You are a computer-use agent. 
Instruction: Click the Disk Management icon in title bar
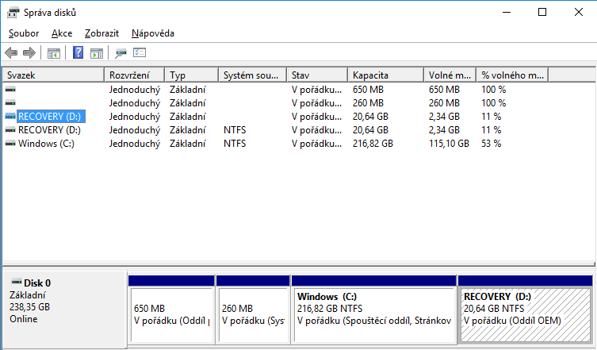[13, 12]
